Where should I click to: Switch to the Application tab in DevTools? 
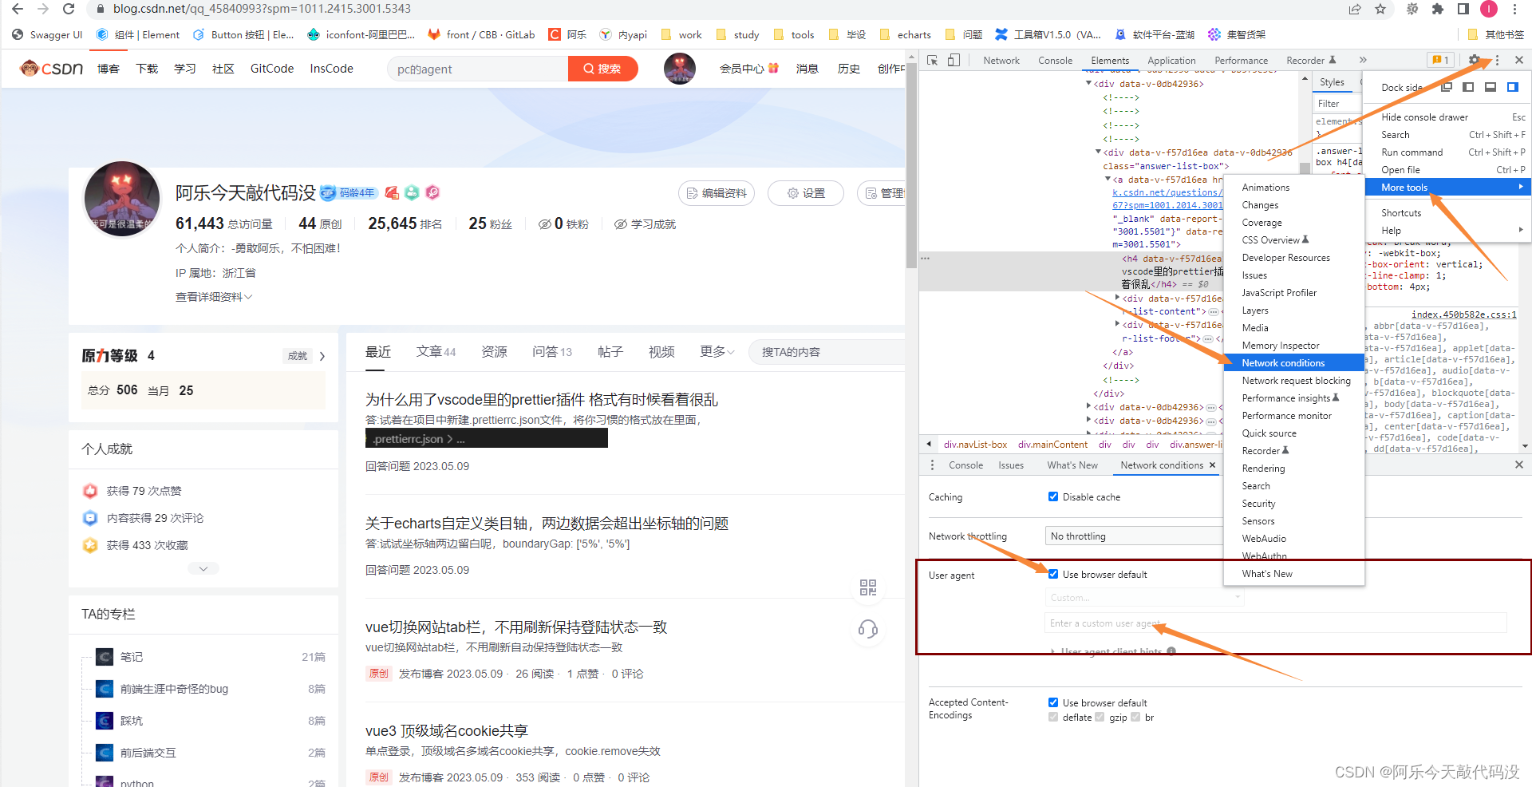[x=1171, y=60]
